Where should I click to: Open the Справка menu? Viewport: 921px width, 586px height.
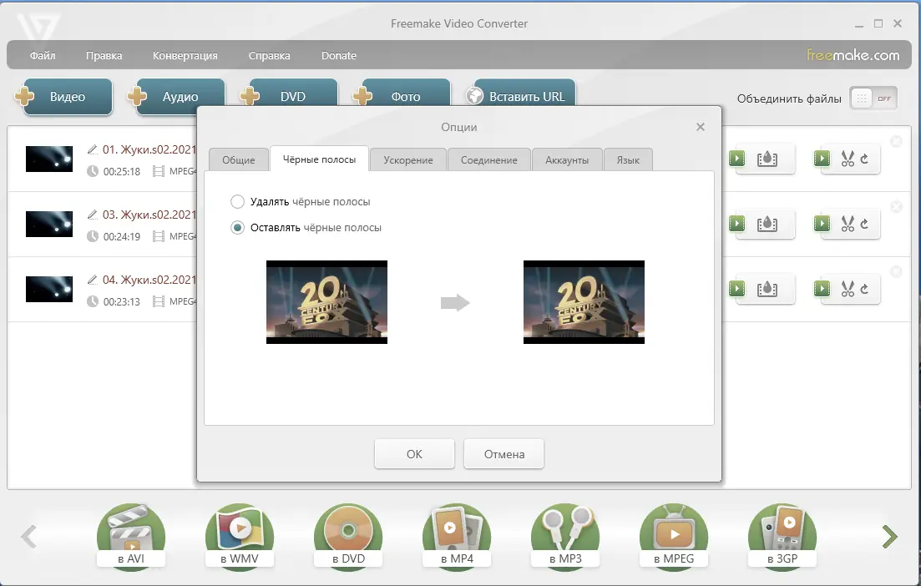pos(269,56)
